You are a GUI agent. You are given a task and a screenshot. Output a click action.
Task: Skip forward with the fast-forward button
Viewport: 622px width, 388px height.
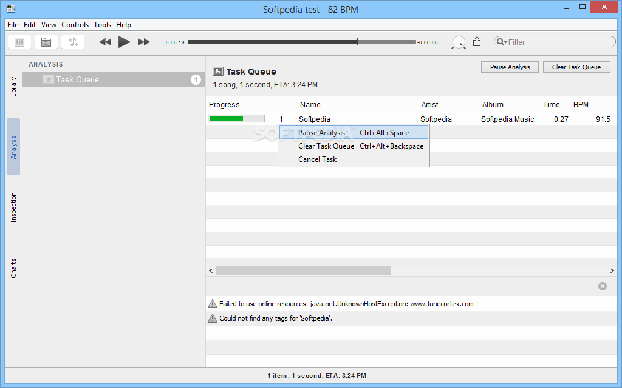[x=143, y=42]
